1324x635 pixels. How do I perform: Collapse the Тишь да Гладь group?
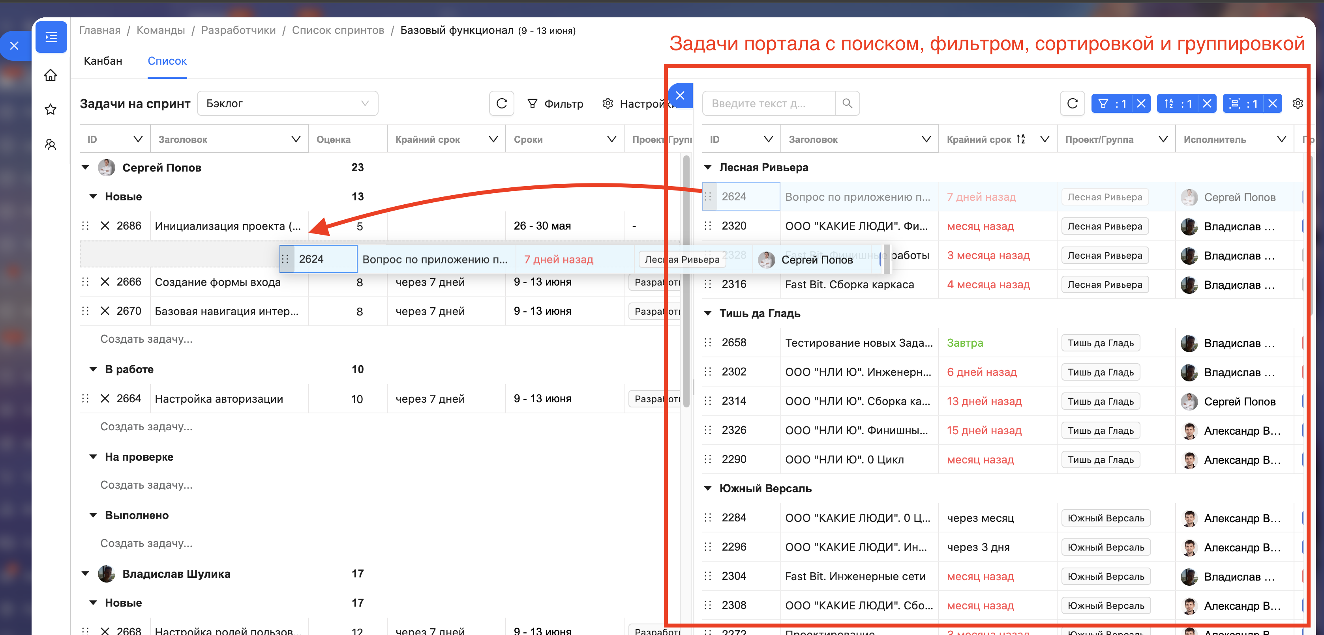pos(708,313)
